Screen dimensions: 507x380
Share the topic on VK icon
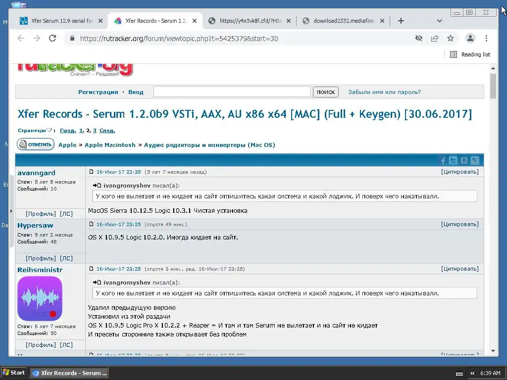click(464, 160)
